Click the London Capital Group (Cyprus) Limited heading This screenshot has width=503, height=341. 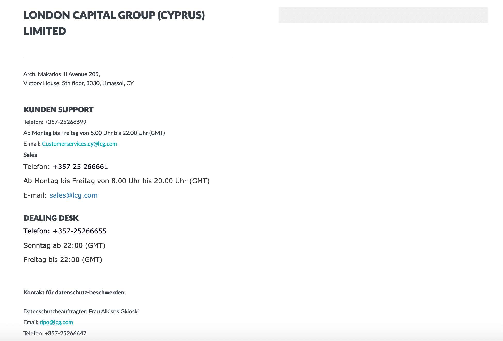click(114, 23)
